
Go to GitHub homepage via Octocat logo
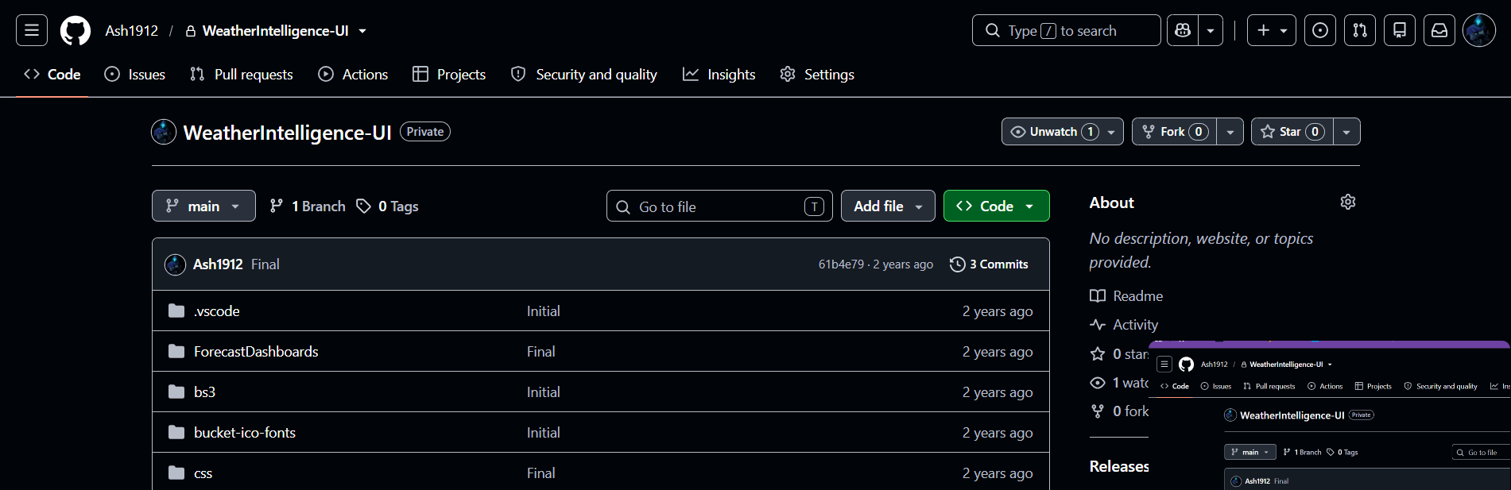(x=76, y=31)
